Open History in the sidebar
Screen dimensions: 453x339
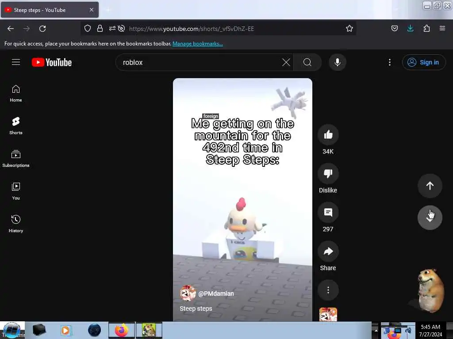pos(16,224)
